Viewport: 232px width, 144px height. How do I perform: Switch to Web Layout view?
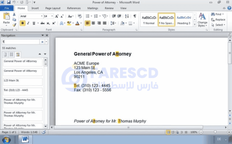(177, 132)
